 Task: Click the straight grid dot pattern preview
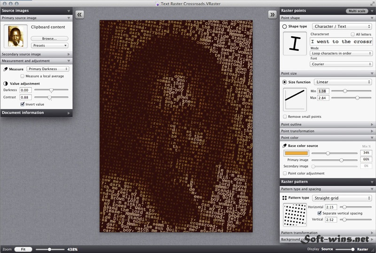pos(295,215)
